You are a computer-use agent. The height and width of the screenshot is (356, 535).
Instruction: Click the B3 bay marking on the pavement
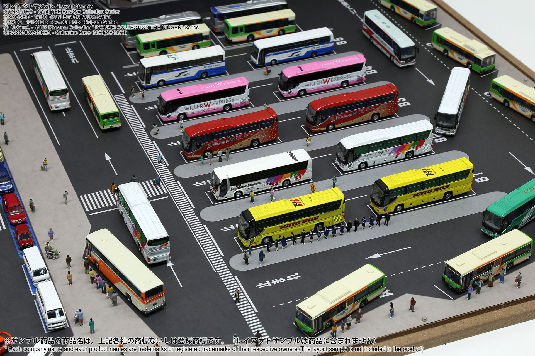[x=404, y=102]
